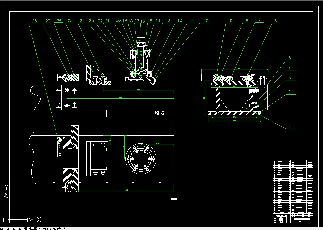Viewport: 323px width, 230px height.
Task: Switch to the 模型 tab
Action: pyautogui.click(x=31, y=229)
